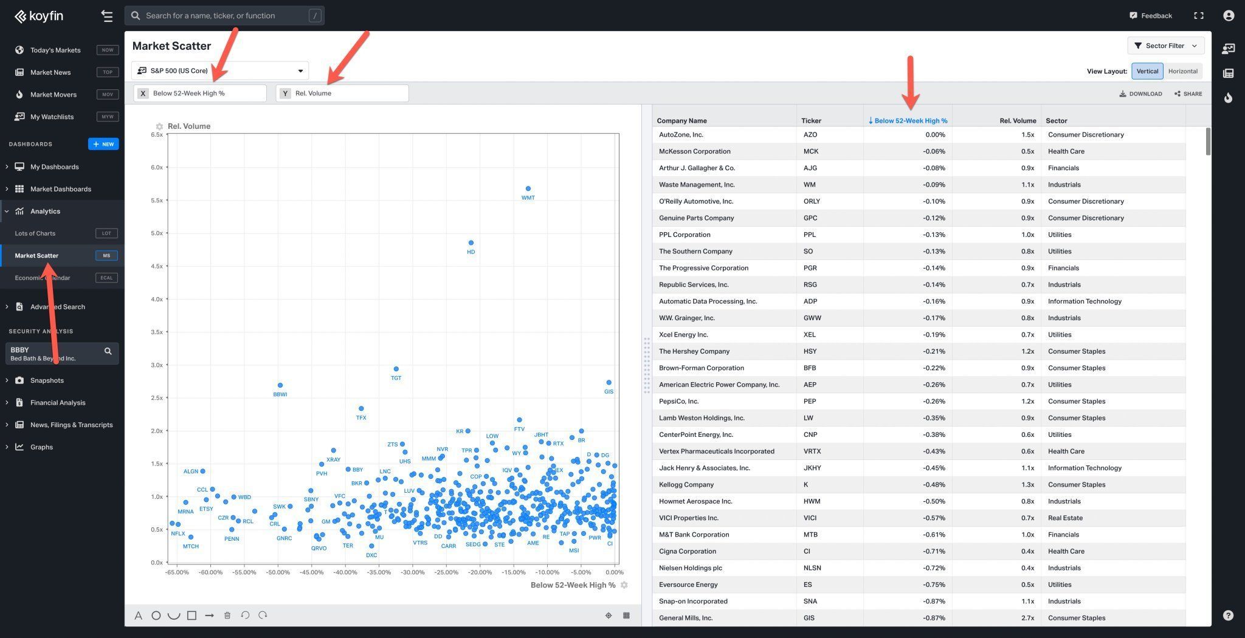Select the text annotation tool
This screenshot has width=1245, height=638.
pyautogui.click(x=139, y=616)
